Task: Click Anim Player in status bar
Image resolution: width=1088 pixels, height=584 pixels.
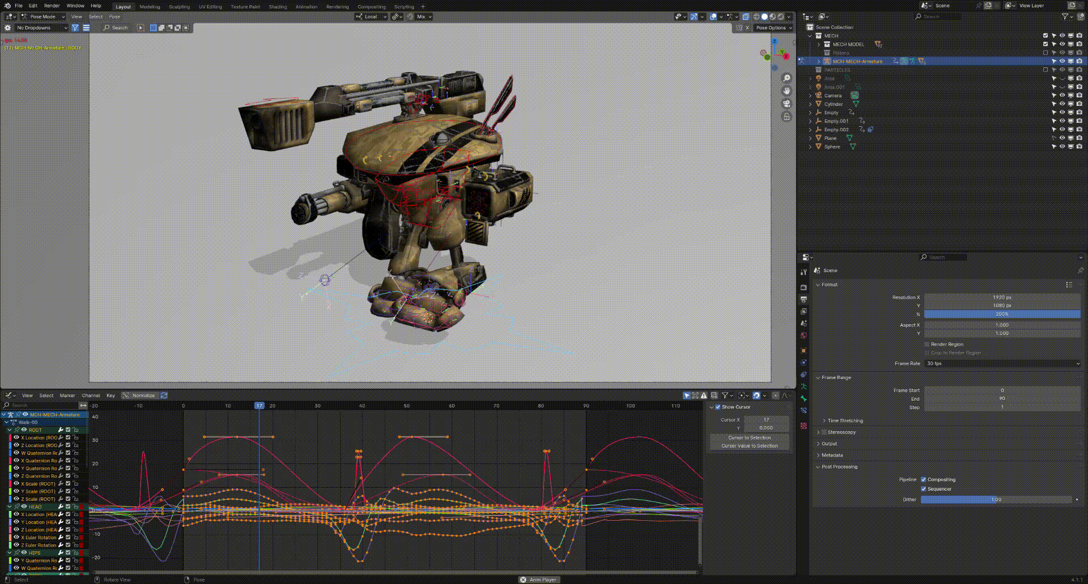Action: pyautogui.click(x=539, y=579)
